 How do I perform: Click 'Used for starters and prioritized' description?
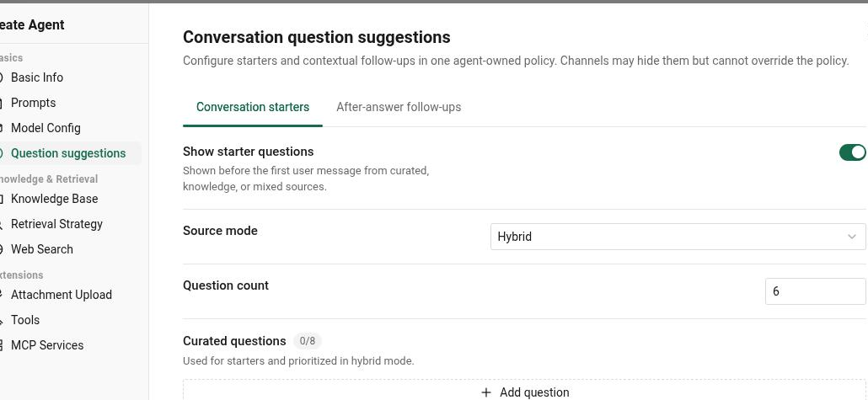tap(298, 361)
